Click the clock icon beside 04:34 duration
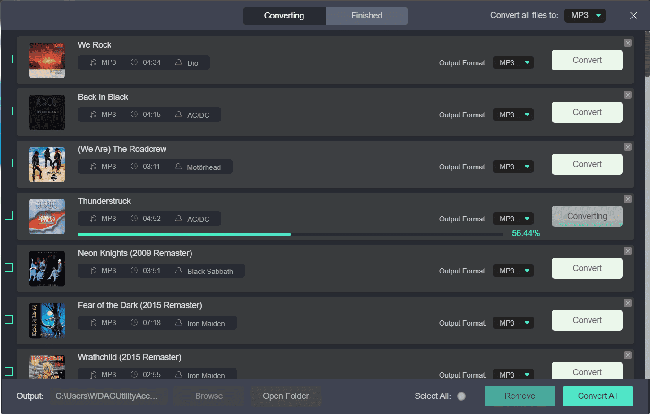The height and width of the screenshot is (414, 650). (134, 62)
